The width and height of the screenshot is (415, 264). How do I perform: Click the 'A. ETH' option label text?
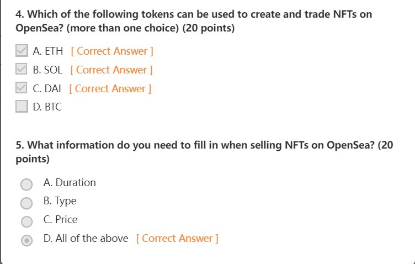point(48,51)
